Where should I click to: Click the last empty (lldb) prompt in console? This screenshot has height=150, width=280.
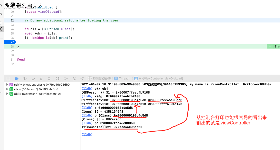(87, 134)
